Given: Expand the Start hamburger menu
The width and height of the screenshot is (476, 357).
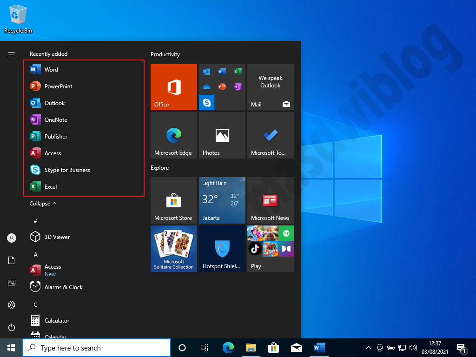Looking at the screenshot, I should coord(12,54).
